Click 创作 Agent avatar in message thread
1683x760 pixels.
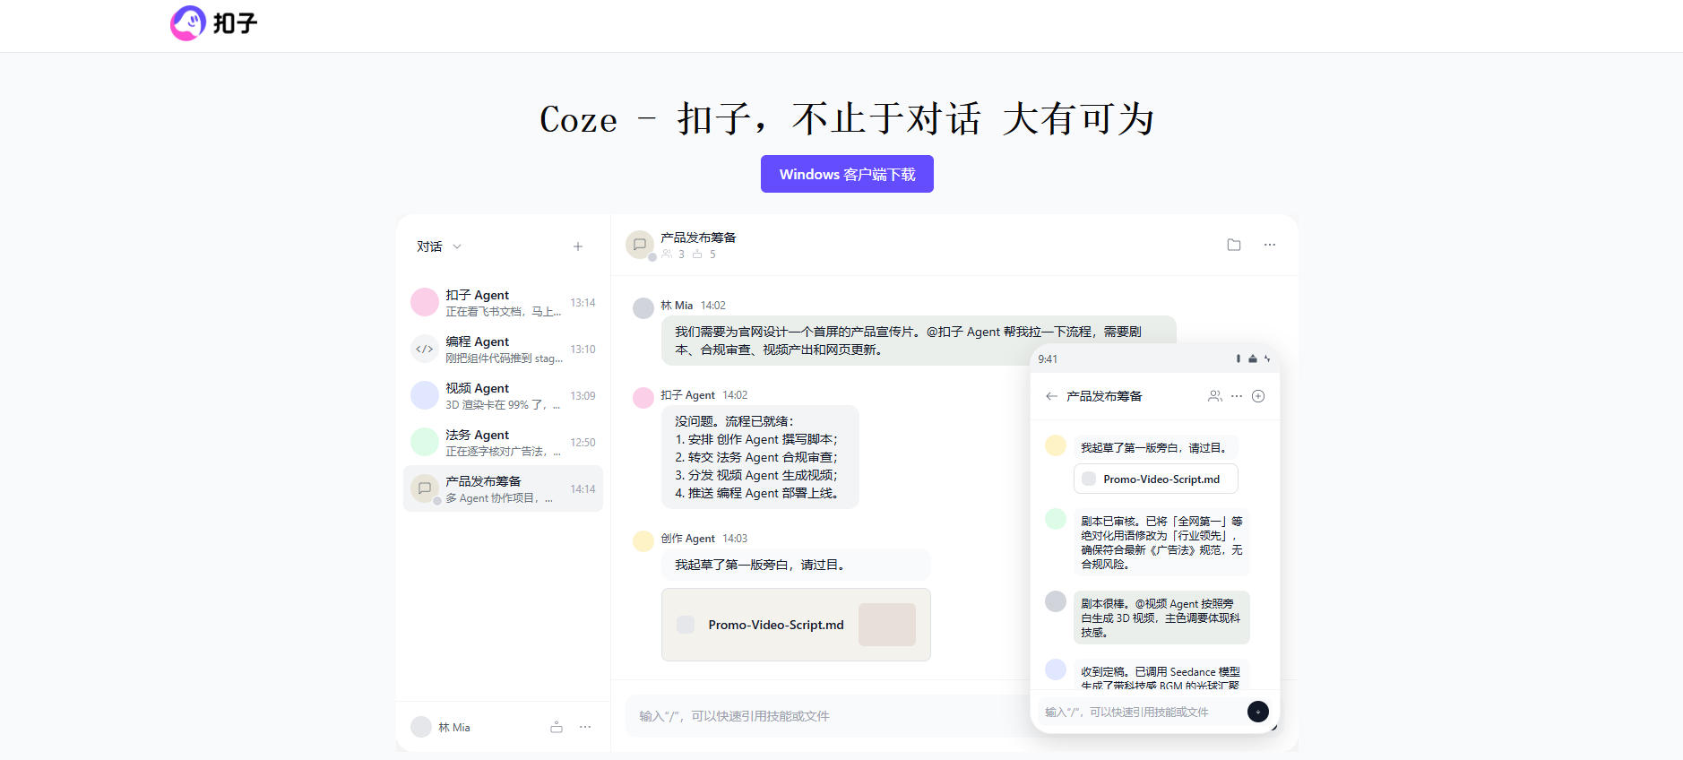click(643, 541)
